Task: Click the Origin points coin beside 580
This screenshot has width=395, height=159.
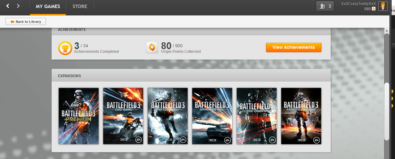Action: (x=373, y=9)
